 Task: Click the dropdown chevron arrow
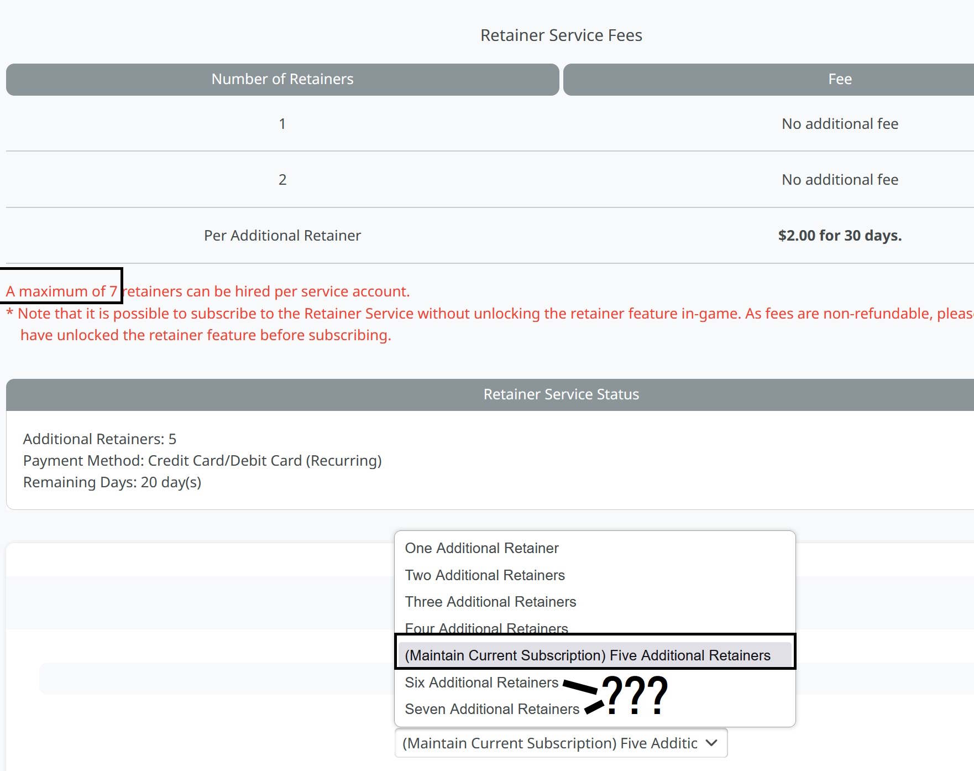(711, 743)
